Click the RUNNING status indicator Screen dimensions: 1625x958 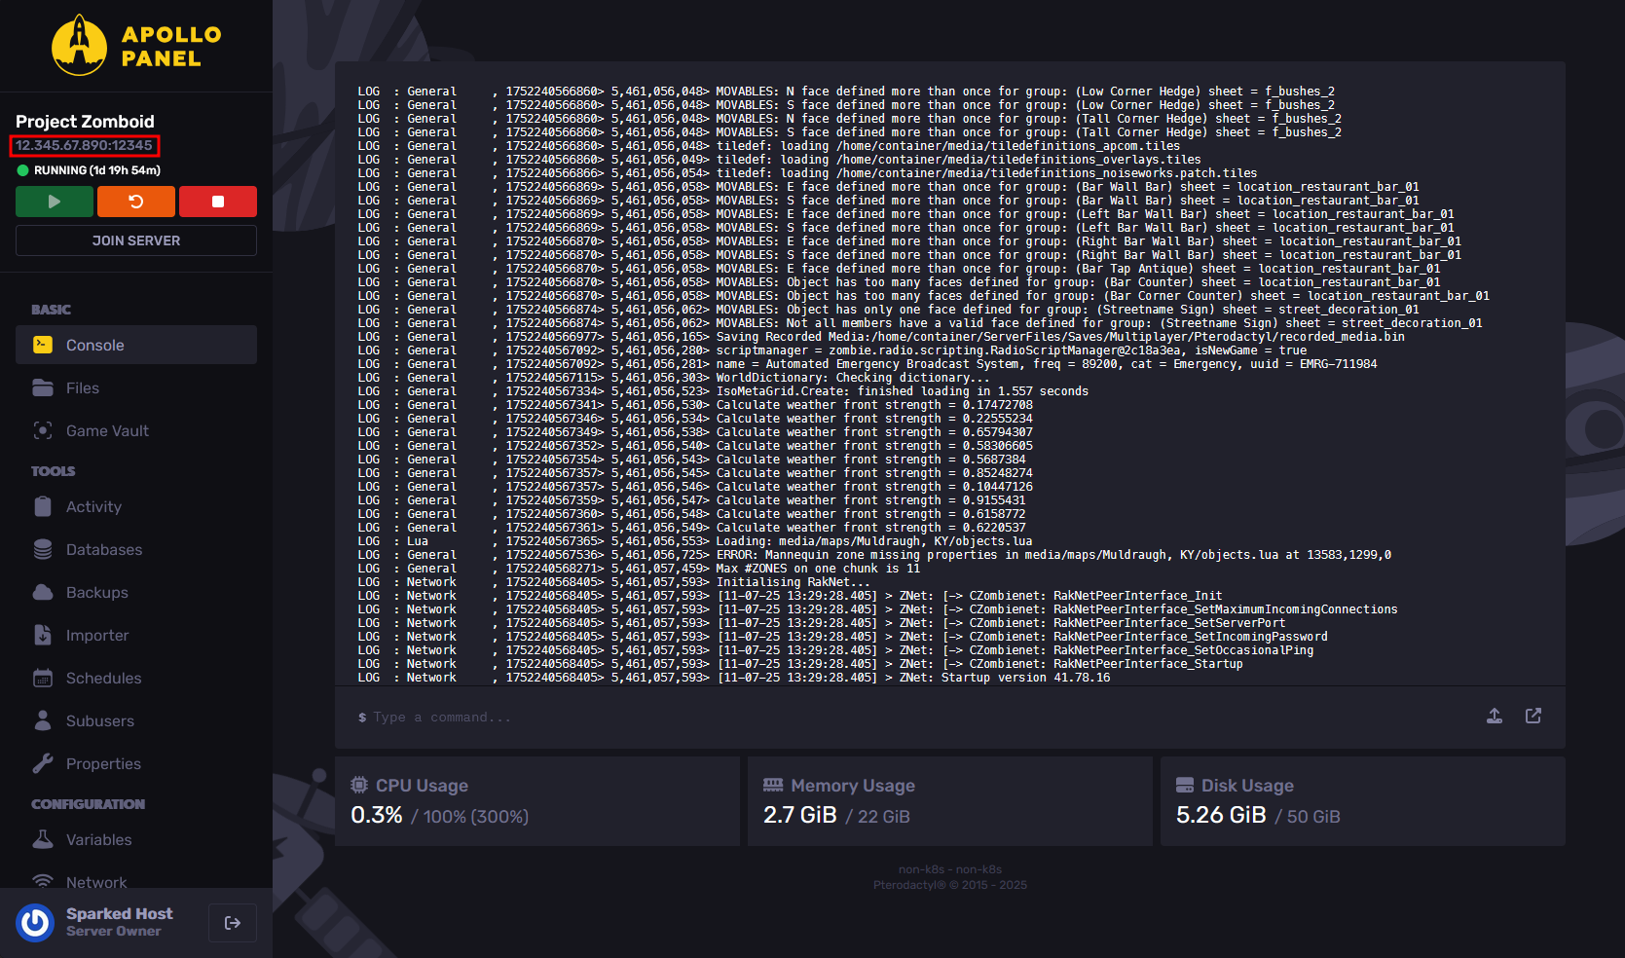coord(89,170)
